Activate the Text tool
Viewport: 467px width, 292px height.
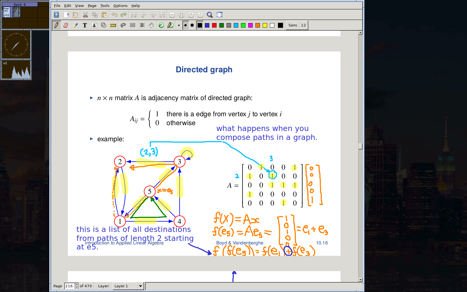pyautogui.click(x=85, y=25)
